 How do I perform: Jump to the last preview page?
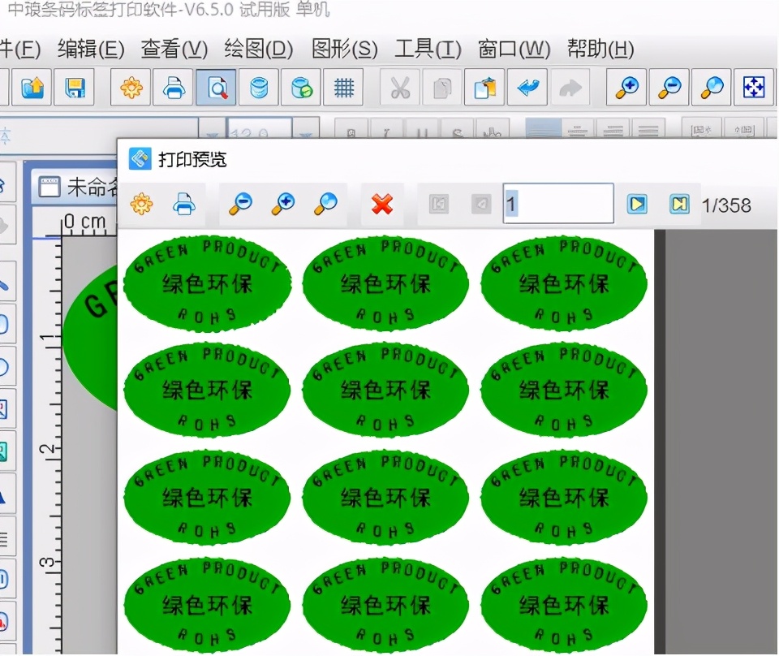click(x=680, y=205)
